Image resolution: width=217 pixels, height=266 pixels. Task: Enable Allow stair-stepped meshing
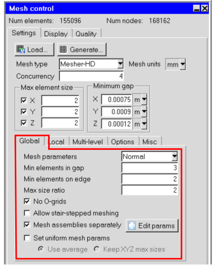coord(27,213)
